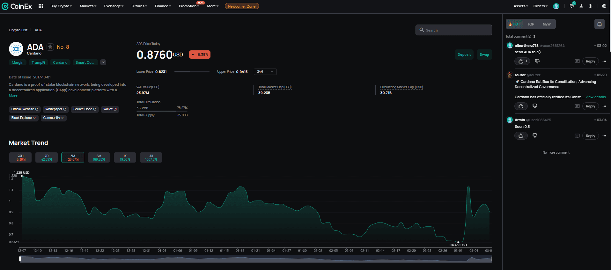Click the ADA coin logo
This screenshot has height=270, width=611.
[x=16, y=49]
